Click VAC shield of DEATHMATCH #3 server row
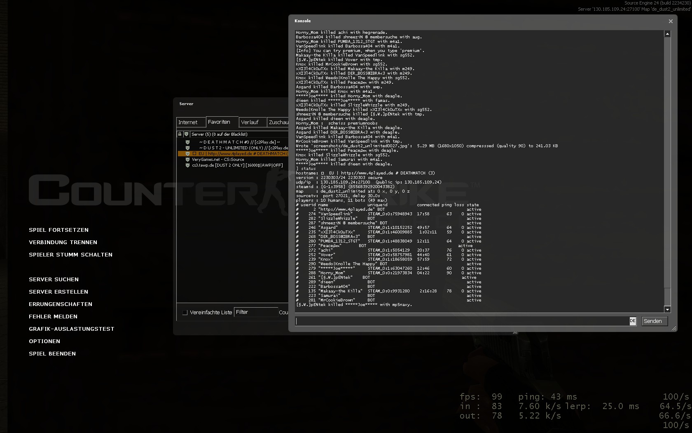This screenshot has height=433, width=692. click(187, 142)
